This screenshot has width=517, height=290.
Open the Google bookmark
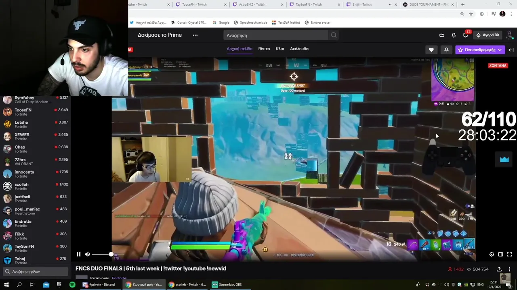click(x=221, y=23)
